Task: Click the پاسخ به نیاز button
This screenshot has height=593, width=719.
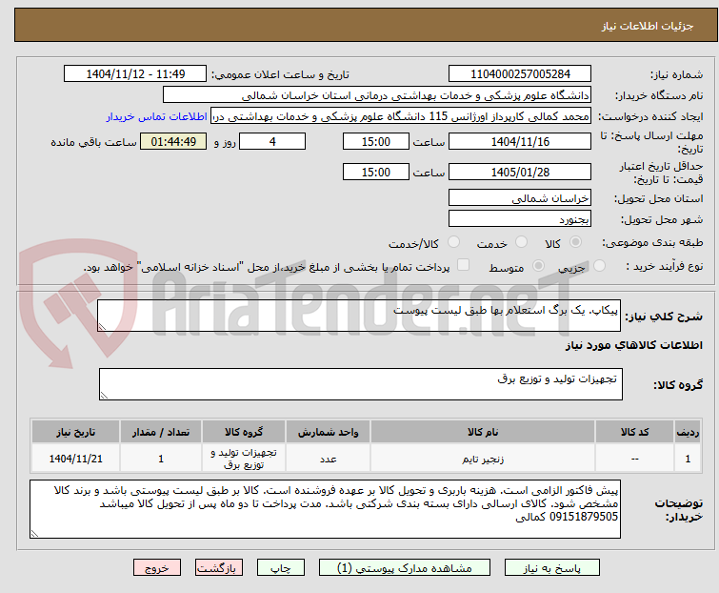Action: tap(552, 568)
